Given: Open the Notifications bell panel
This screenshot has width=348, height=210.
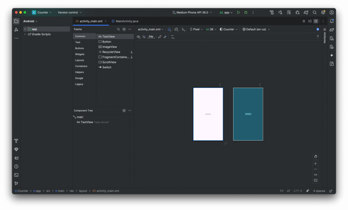Looking at the screenshot, I should pyautogui.click(x=332, y=21).
